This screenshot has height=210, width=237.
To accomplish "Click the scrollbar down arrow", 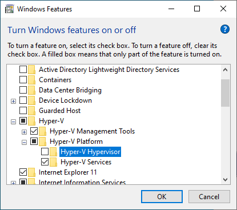I will tap(226, 180).
